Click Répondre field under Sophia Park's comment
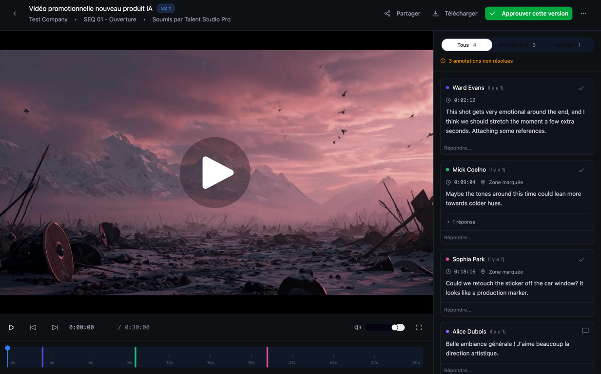Screen dimensions: 601x374 click(517, 310)
